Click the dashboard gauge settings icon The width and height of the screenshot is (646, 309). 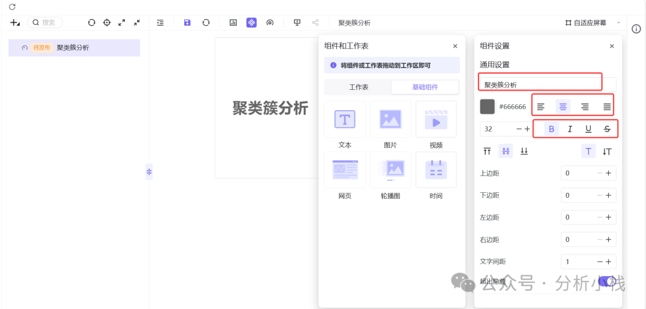(270, 23)
